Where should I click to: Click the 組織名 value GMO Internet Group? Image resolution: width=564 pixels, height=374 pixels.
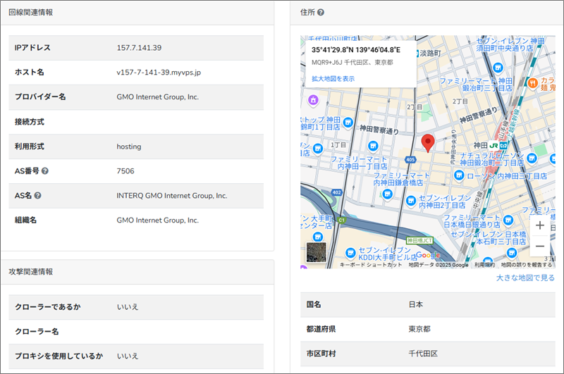pos(157,220)
